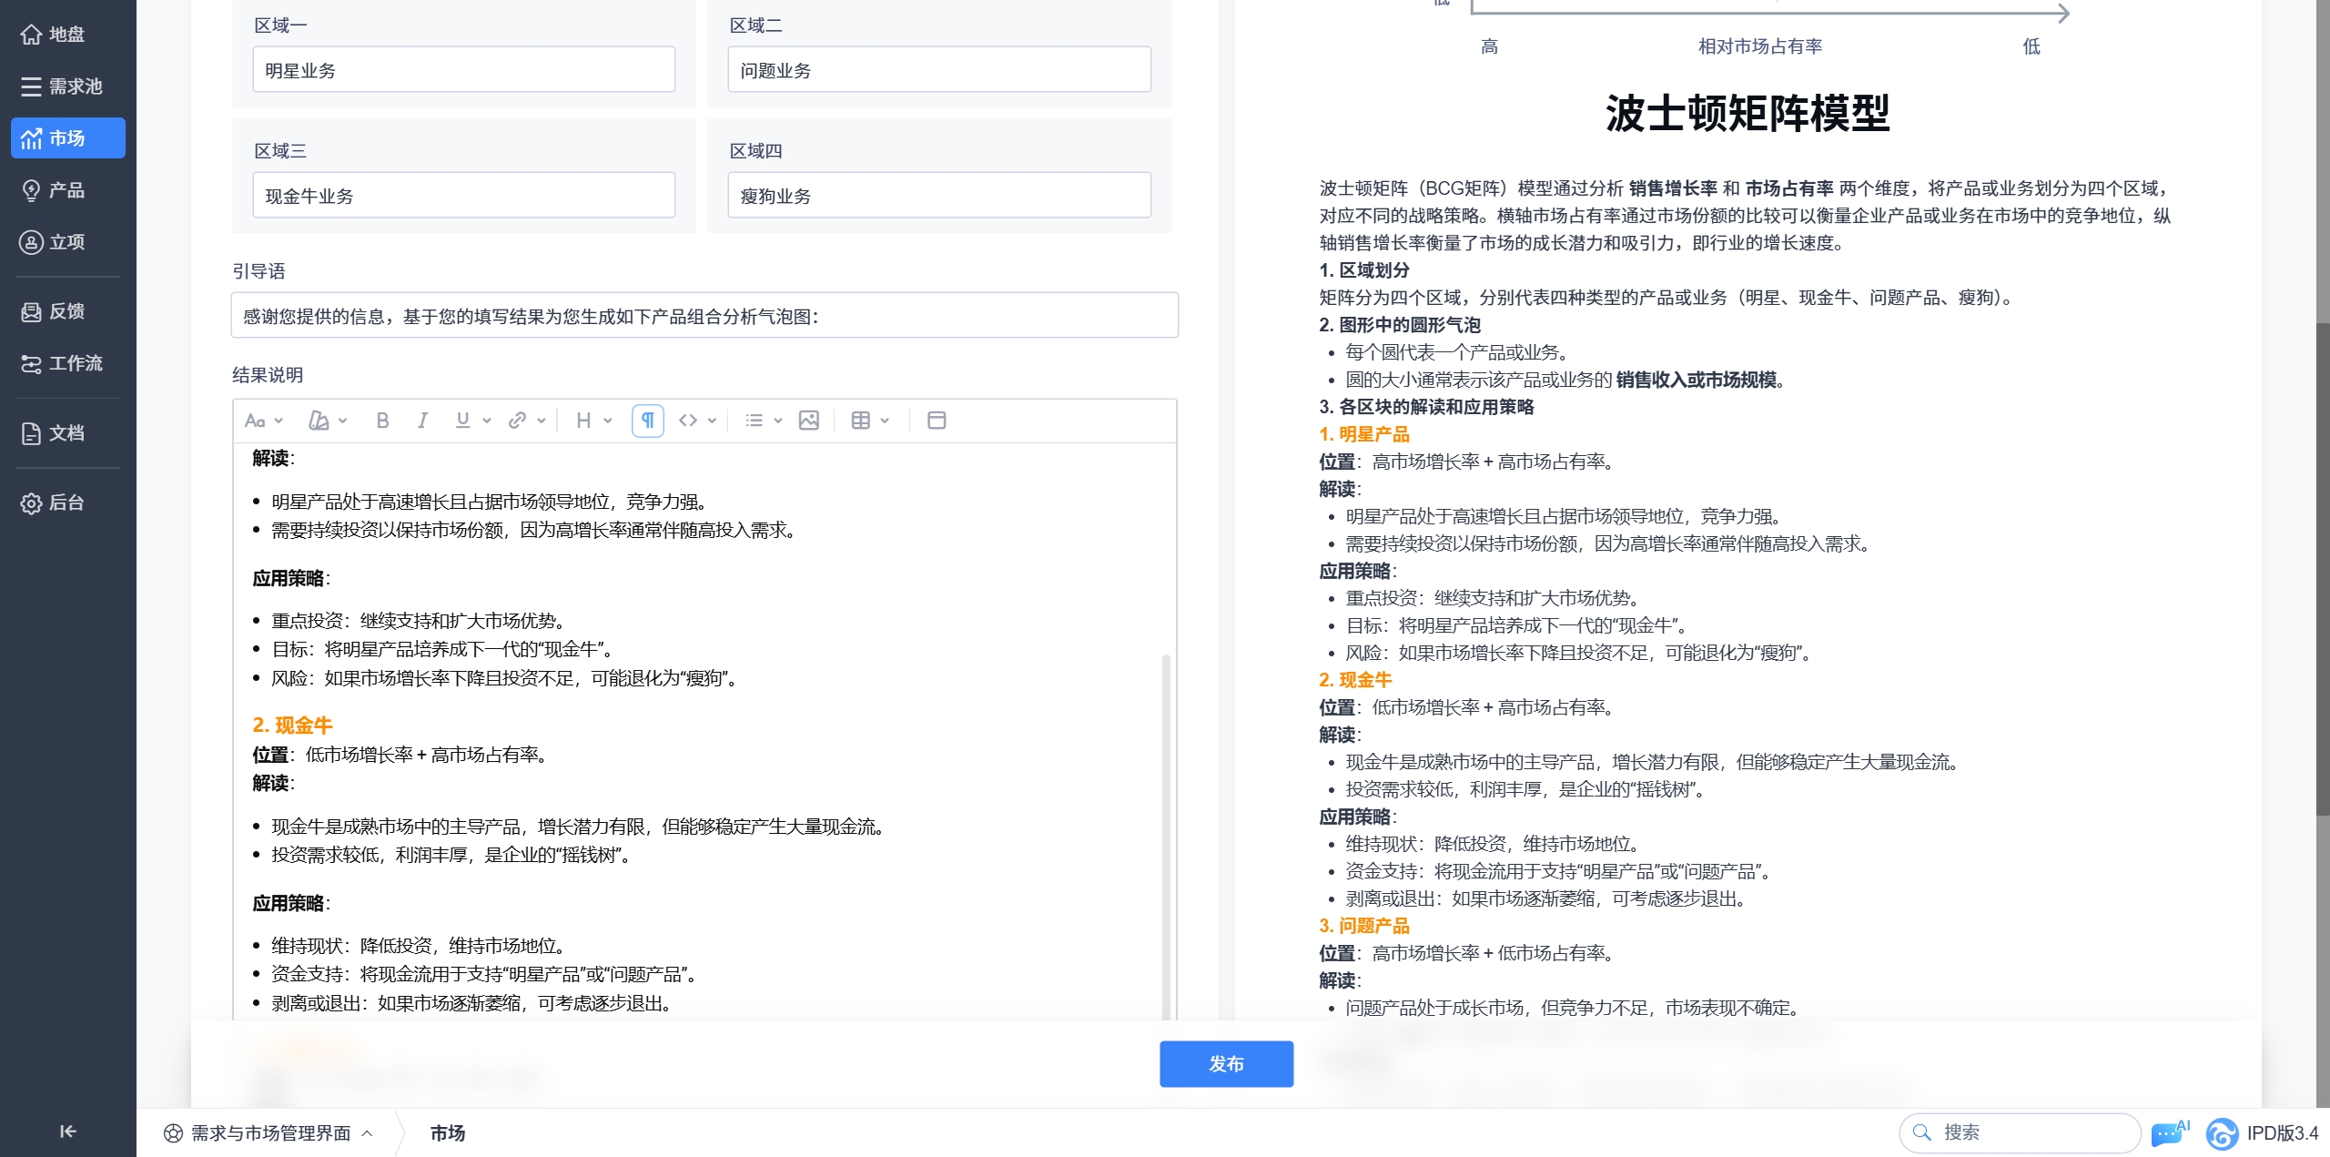Open the table insert dropdown arrow
This screenshot has width=2330, height=1157.
pos(885,421)
